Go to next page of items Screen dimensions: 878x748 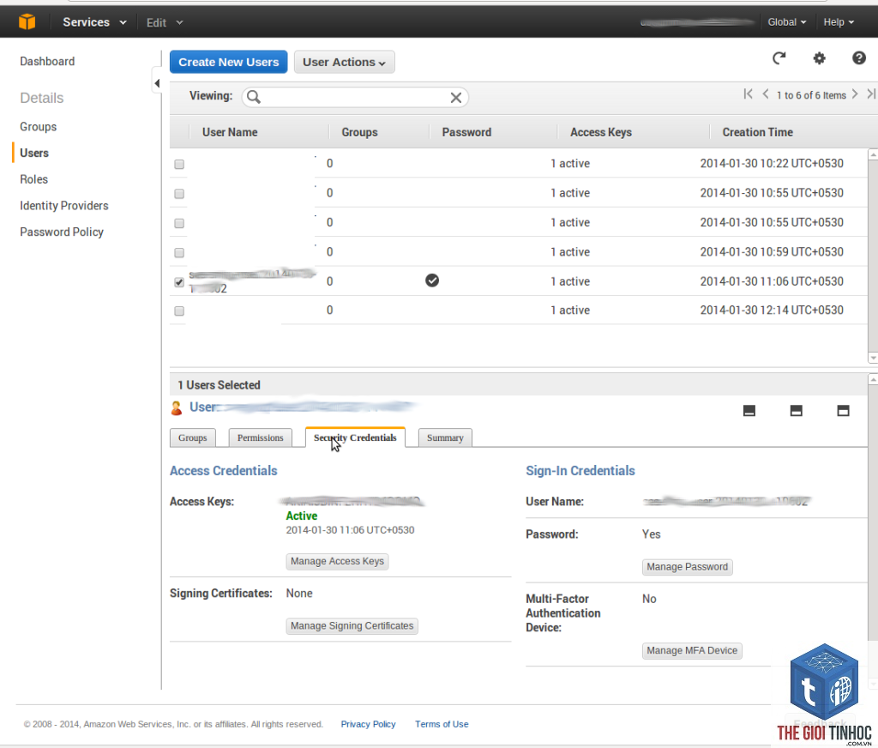click(x=855, y=94)
